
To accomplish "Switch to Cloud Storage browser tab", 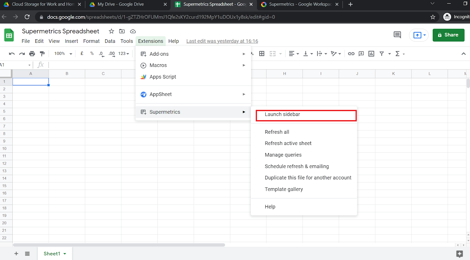I will pyautogui.click(x=43, y=4).
